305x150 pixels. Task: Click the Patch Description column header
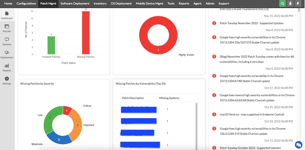pos(133,98)
